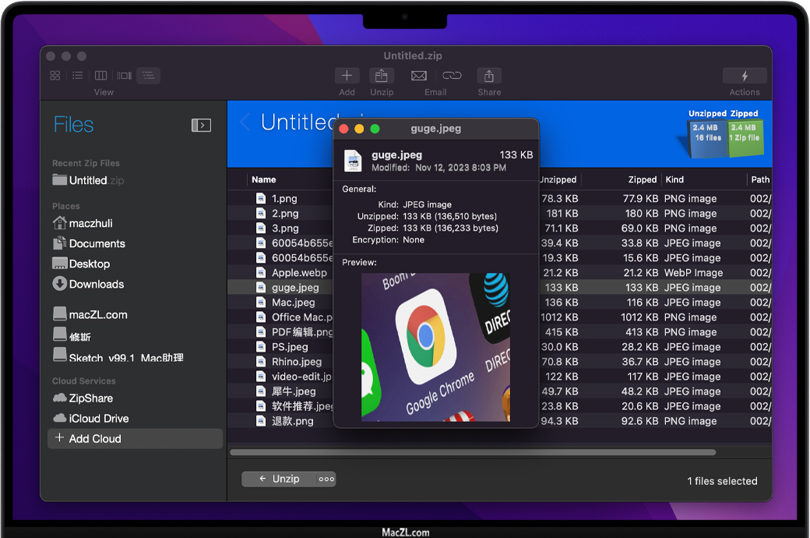This screenshot has width=810, height=538.
Task: Select the gallery view mode
Action: 124,76
